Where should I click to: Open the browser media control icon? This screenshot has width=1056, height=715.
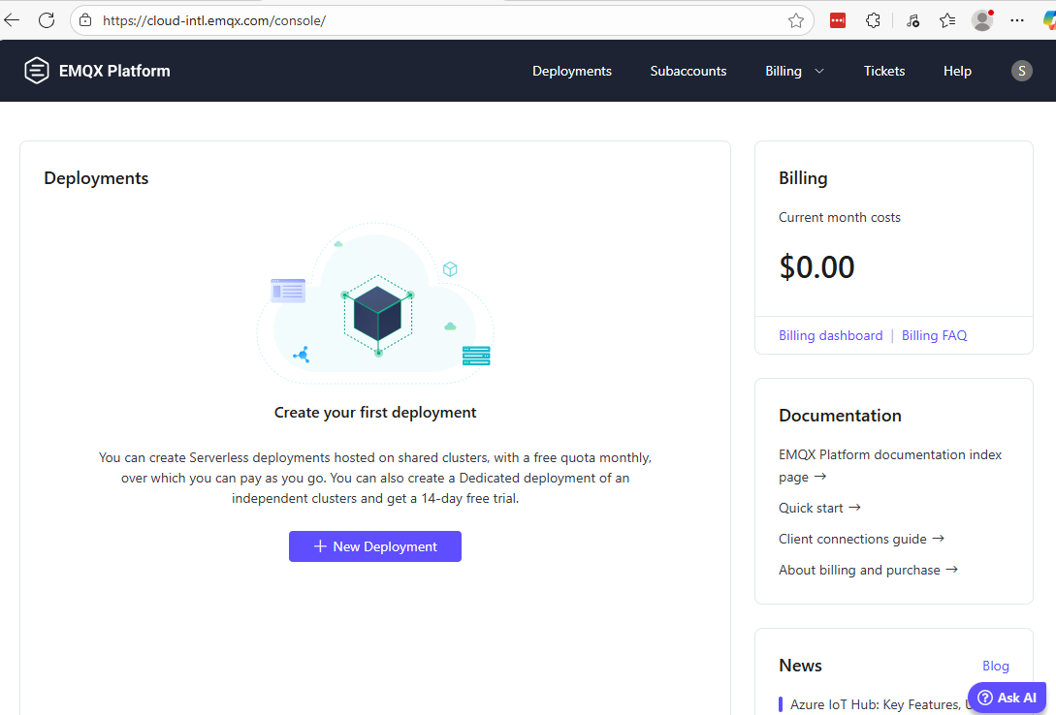click(x=912, y=20)
